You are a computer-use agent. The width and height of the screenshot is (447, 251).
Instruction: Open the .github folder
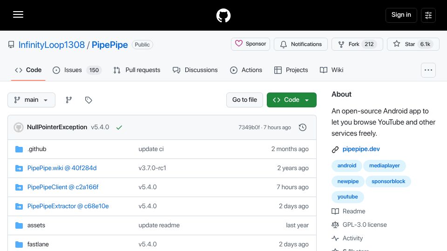click(37, 149)
